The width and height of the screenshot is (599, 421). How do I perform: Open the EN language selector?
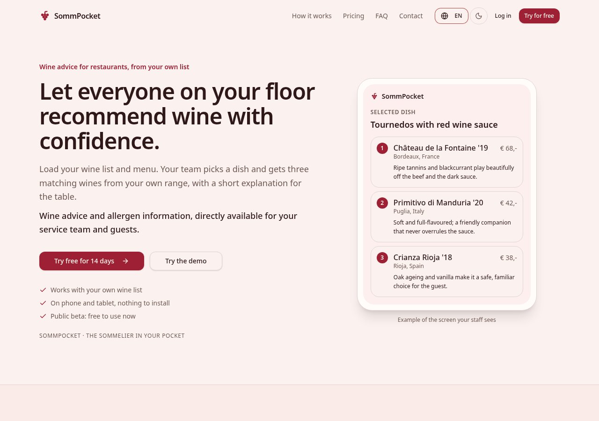coord(452,16)
